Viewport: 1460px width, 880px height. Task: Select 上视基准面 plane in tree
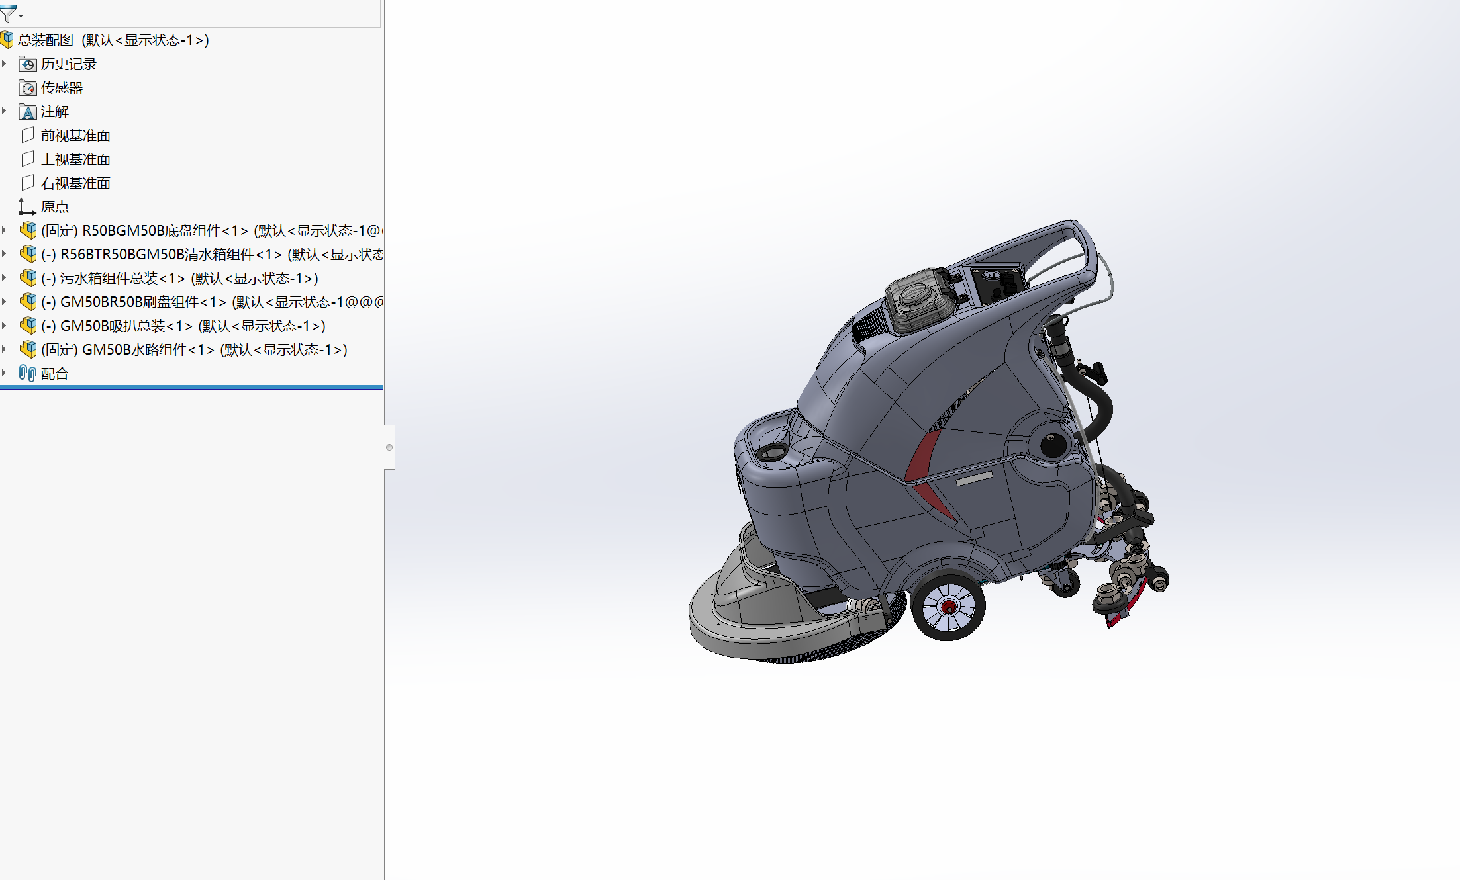75,159
